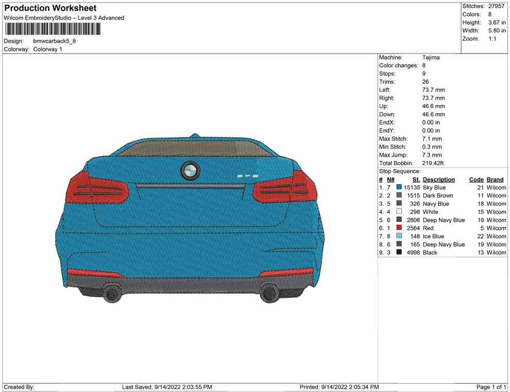Click the Red color swatch
Image resolution: width=510 pixels, height=392 pixels.
point(399,228)
